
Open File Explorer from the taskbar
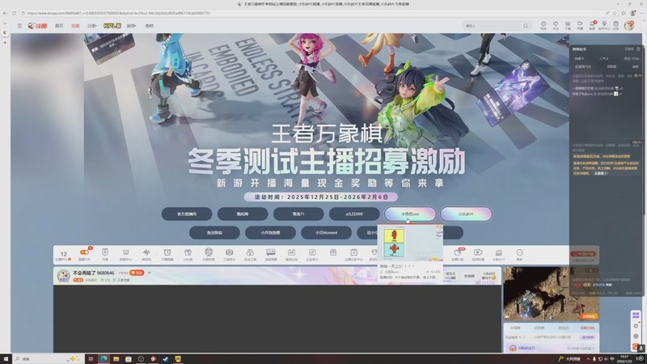point(116,358)
